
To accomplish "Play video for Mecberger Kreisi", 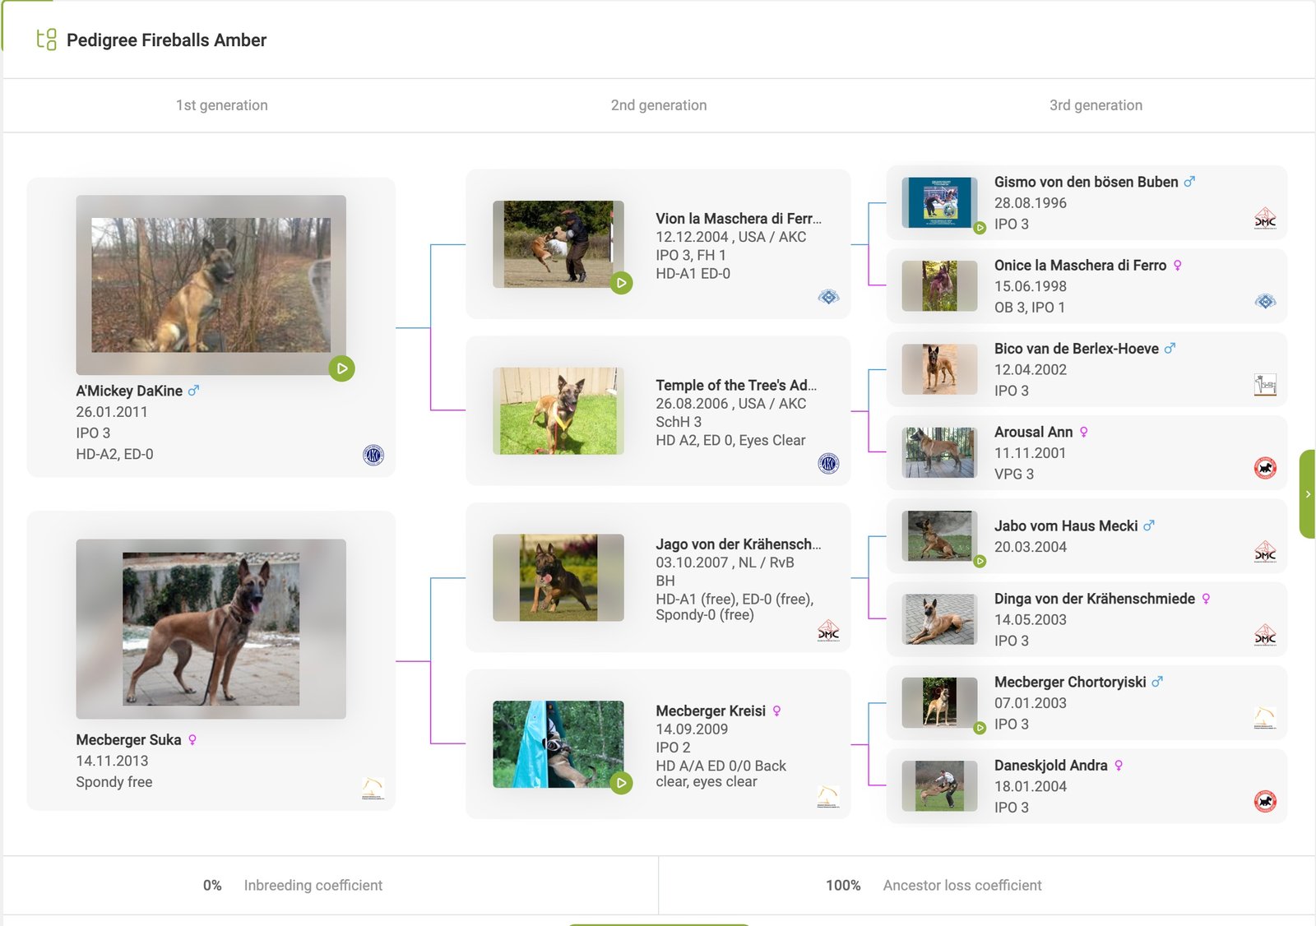I will [x=621, y=783].
